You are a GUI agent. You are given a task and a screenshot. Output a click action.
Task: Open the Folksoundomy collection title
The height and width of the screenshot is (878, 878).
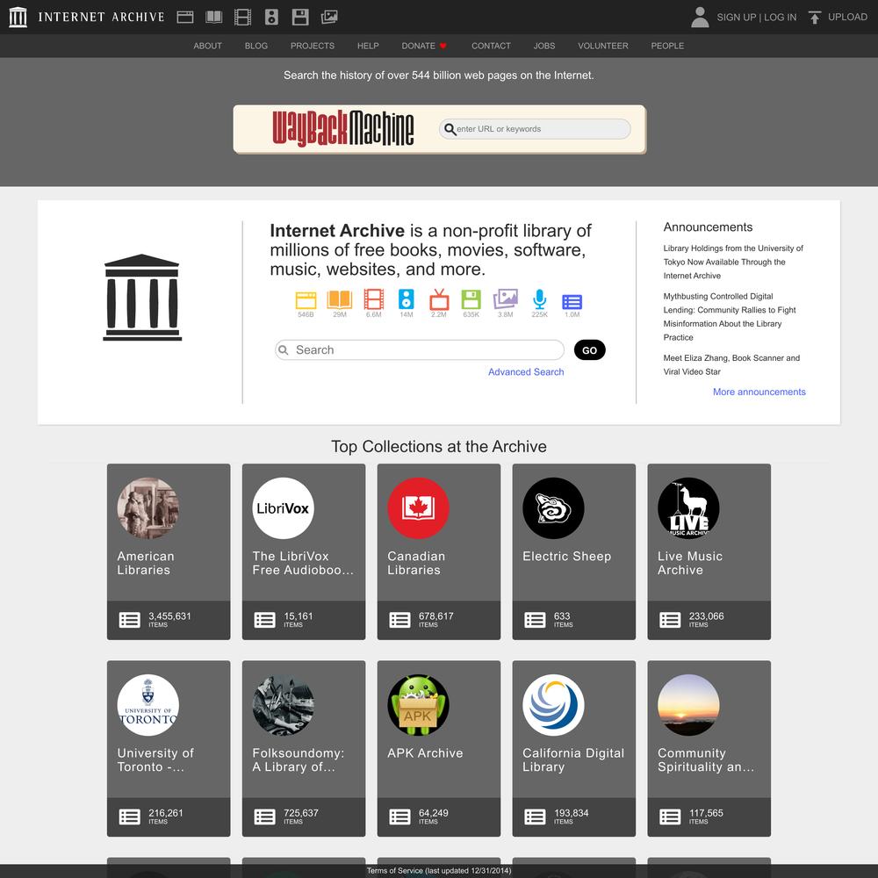(x=299, y=759)
